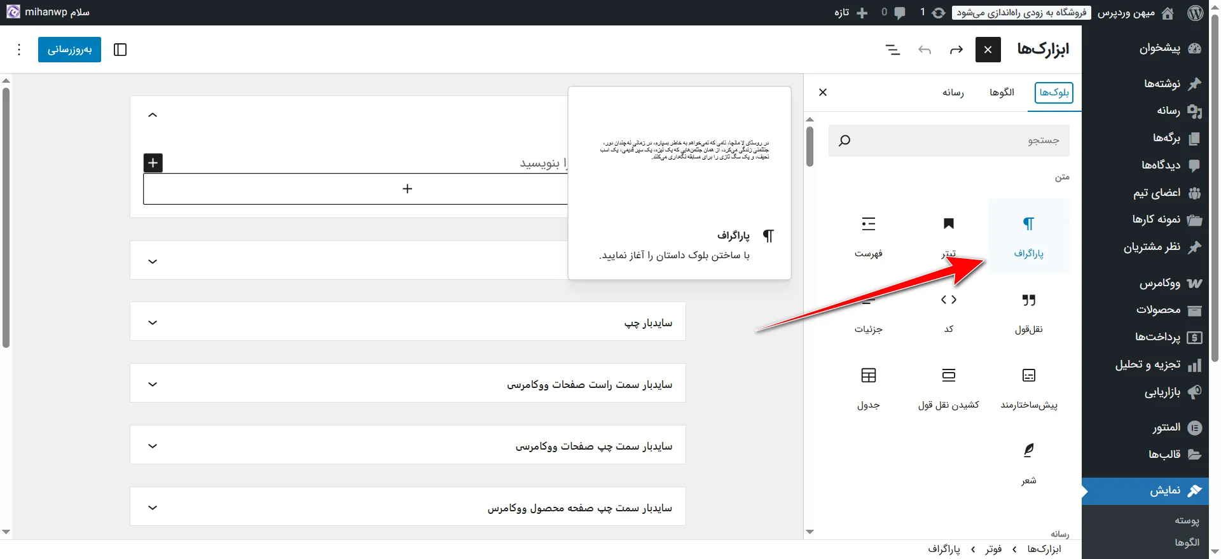Open the نوشته‌ها posts menu
The width and height of the screenshot is (1221, 559).
1145,83
